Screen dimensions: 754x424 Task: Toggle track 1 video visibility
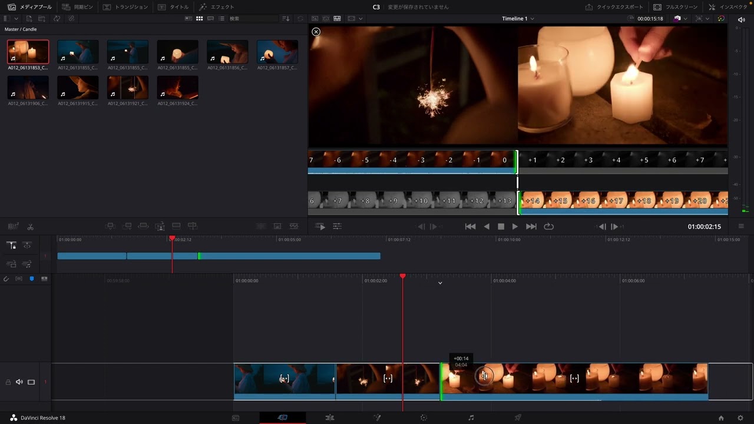pos(31,382)
